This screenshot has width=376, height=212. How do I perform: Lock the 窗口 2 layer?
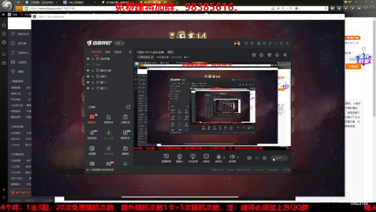(x=93, y=88)
